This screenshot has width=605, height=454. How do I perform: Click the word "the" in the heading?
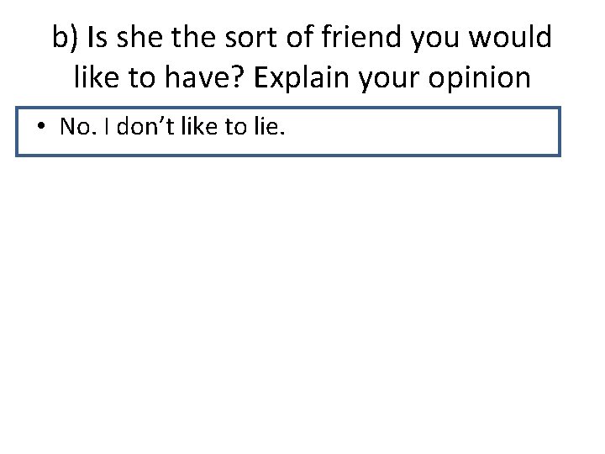193,37
